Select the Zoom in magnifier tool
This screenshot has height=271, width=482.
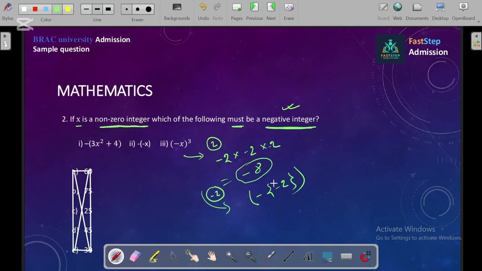(x=231, y=257)
